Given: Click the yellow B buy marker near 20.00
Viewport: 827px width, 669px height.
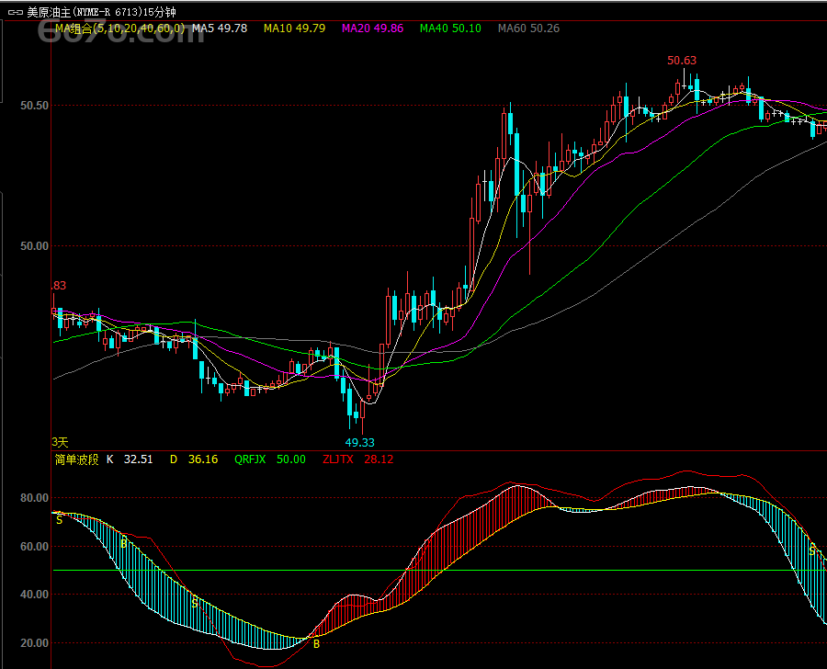Looking at the screenshot, I should 317,644.
